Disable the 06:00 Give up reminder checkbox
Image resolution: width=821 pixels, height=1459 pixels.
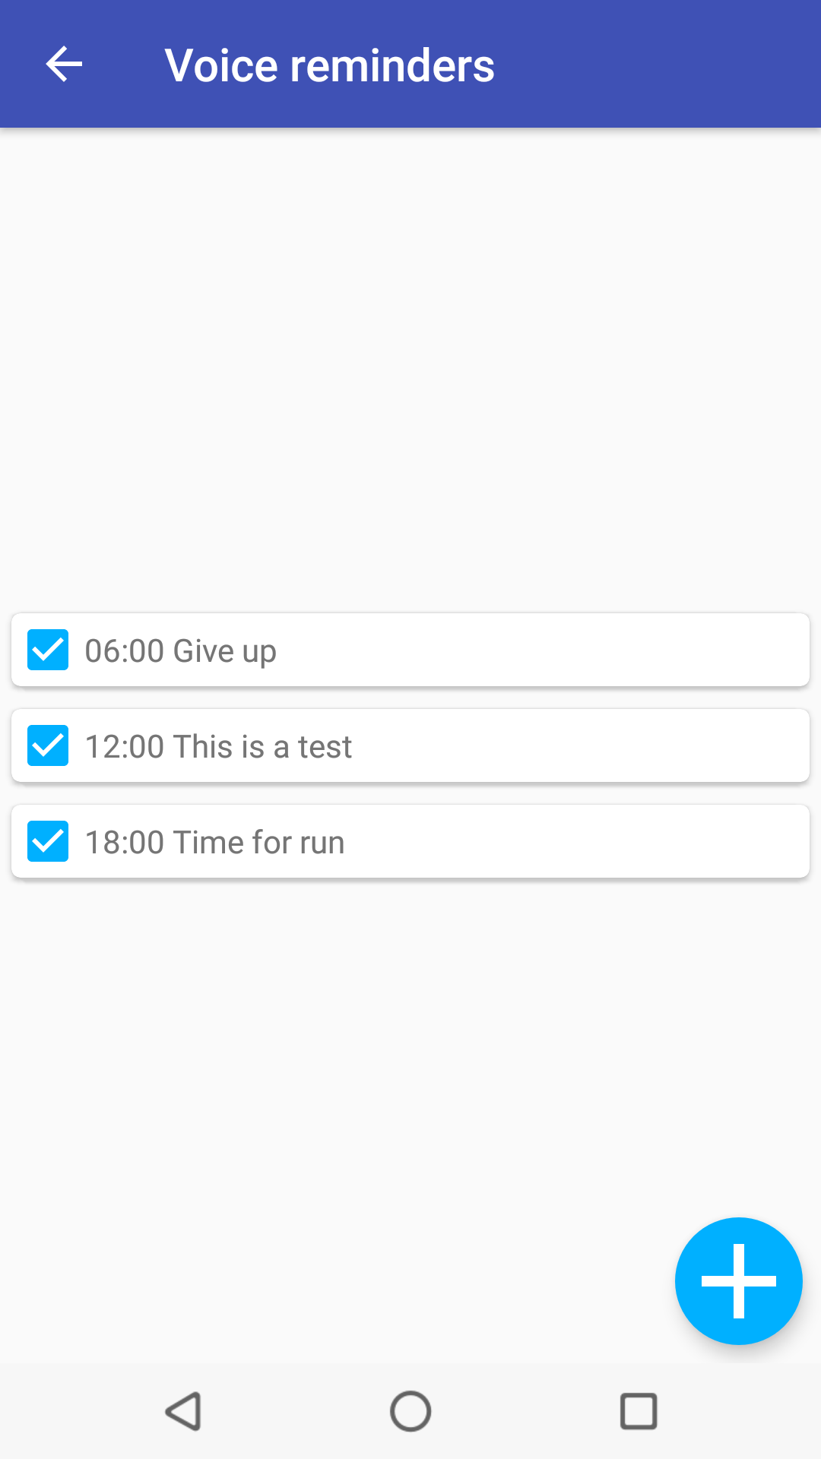(48, 650)
